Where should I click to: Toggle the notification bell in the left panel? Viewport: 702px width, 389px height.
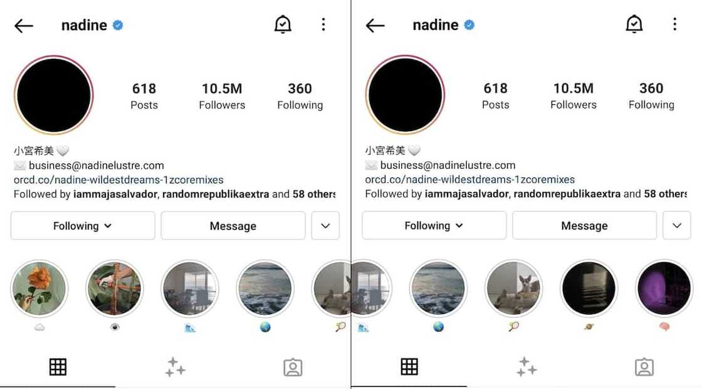pyautogui.click(x=283, y=24)
